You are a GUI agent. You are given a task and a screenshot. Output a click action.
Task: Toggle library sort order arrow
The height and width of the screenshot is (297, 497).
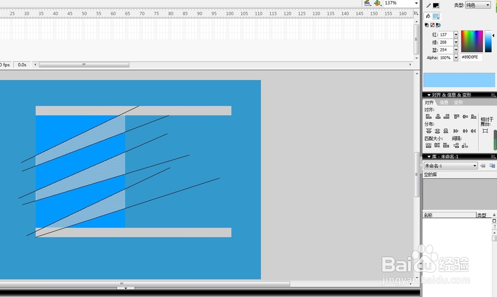pyautogui.click(x=494, y=215)
